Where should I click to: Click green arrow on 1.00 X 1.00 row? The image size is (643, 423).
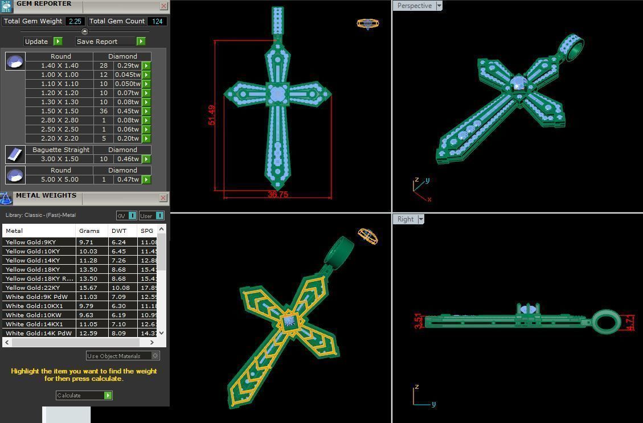(146, 75)
